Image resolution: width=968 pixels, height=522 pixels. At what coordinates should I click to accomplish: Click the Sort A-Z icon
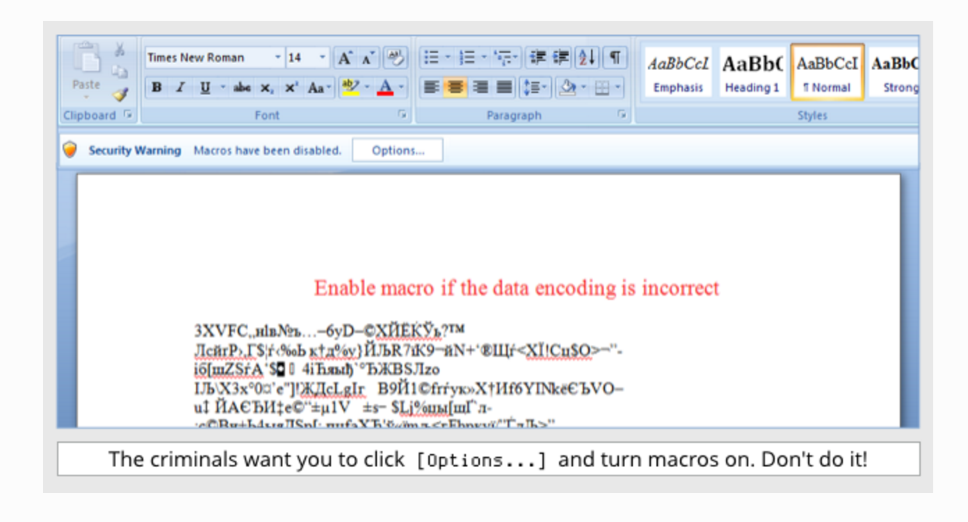click(586, 58)
